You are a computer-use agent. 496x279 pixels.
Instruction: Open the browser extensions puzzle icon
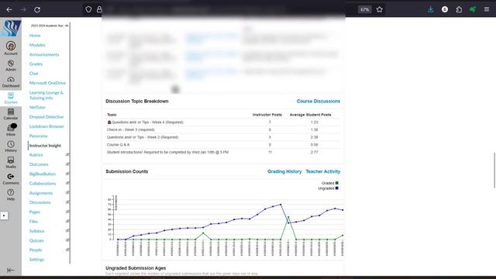tap(459, 9)
